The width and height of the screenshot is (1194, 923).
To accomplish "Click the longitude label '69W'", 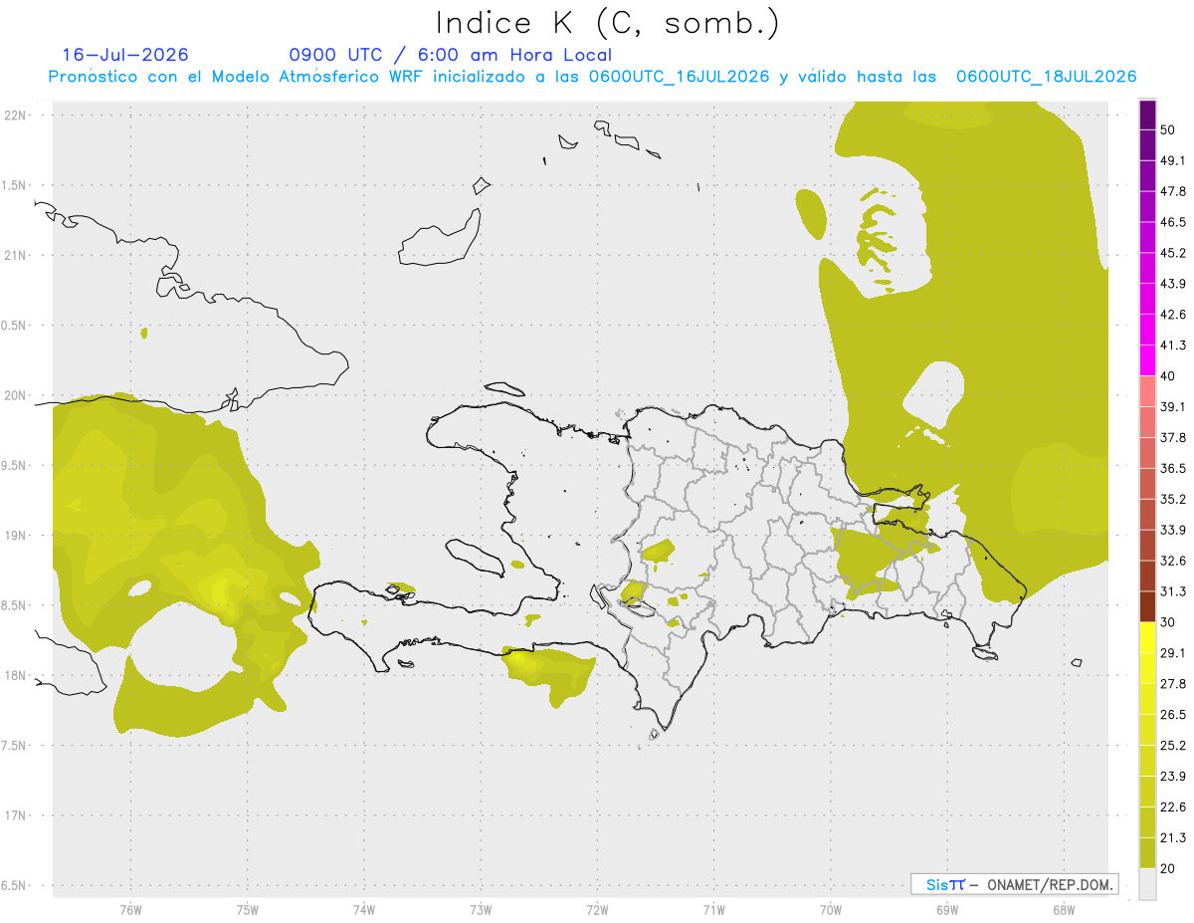I will click(x=946, y=909).
